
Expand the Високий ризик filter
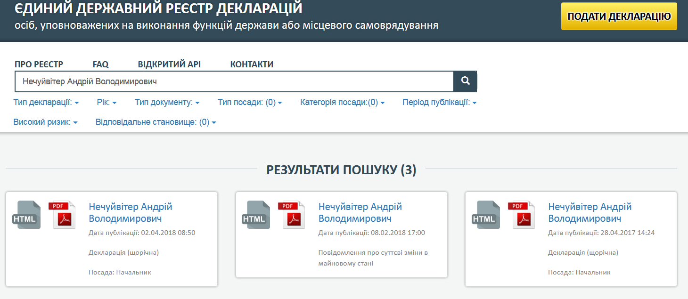coord(45,122)
